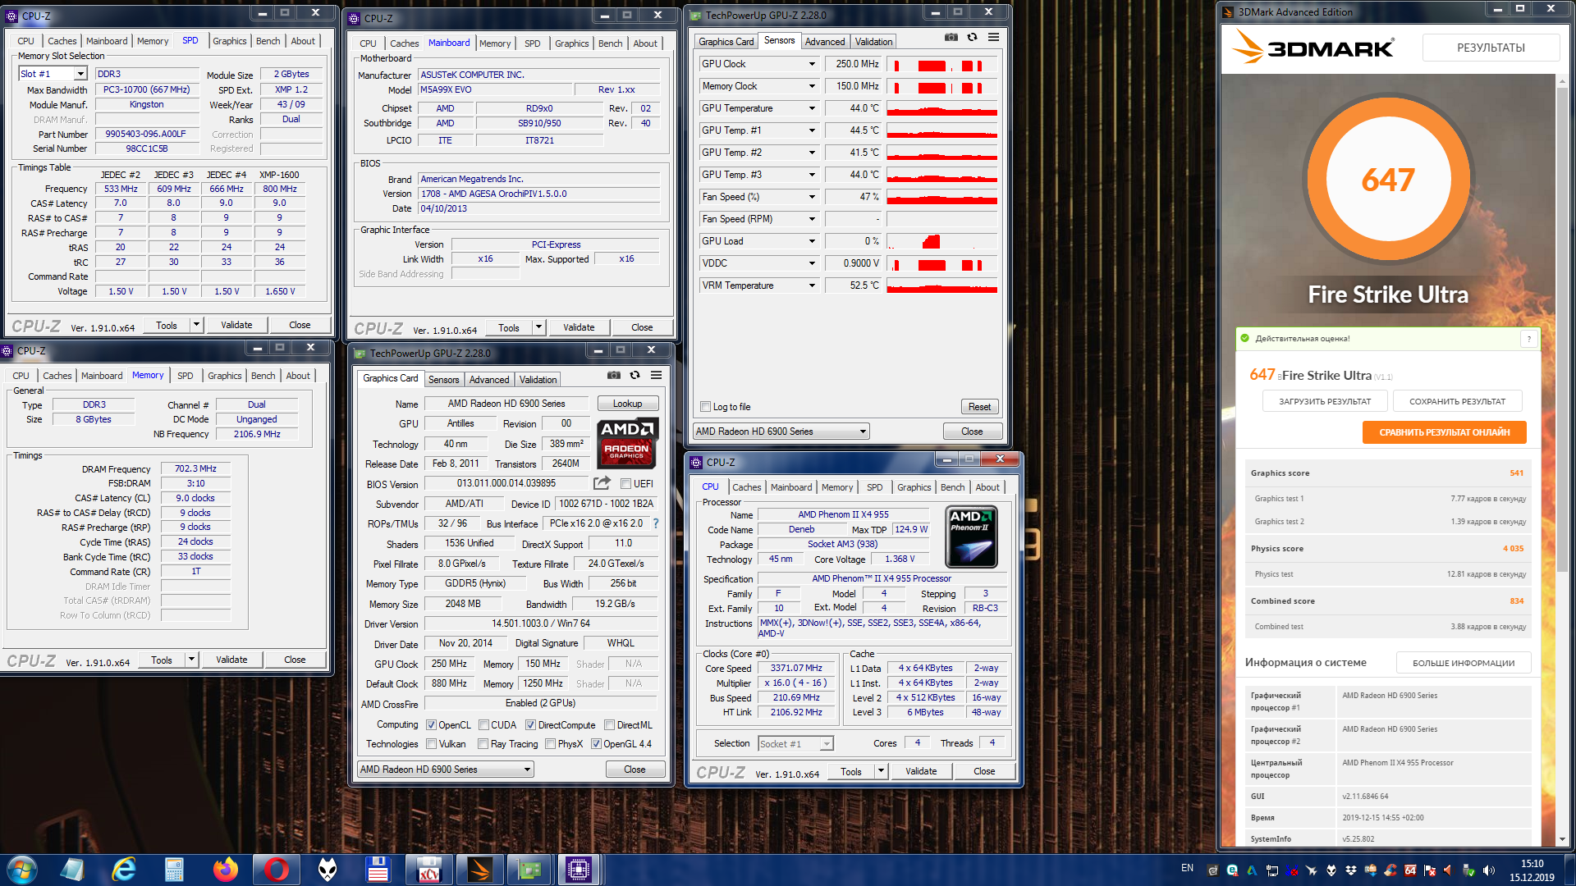Viewport: 1576px width, 886px height.
Task: Toggle the DirectCompute checkbox
Action: (530, 725)
